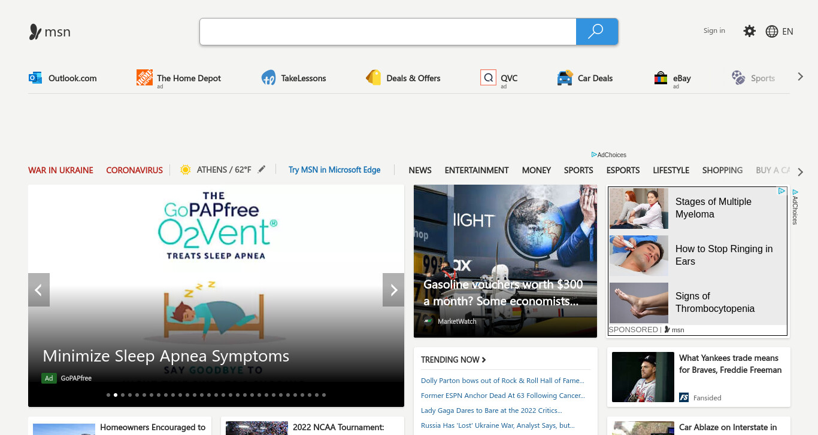The height and width of the screenshot is (435, 818).
Task: Open Dolly Parton trending headline
Action: 502,381
